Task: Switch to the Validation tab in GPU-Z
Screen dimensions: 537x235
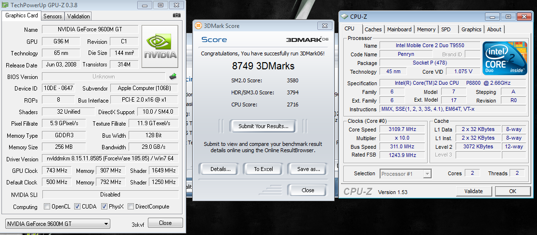Action: (79, 16)
